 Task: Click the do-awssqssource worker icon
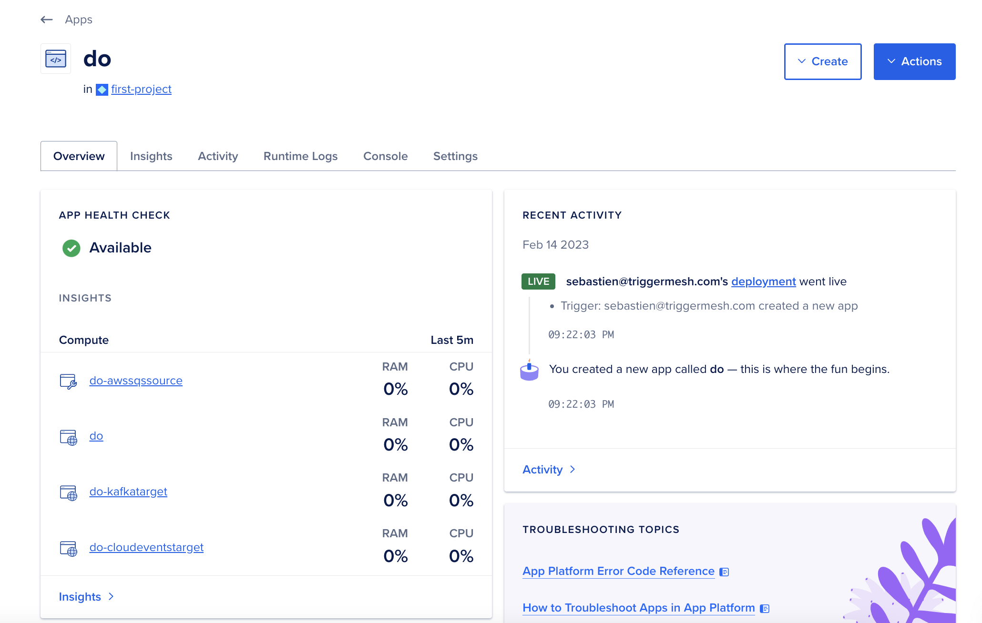(68, 381)
